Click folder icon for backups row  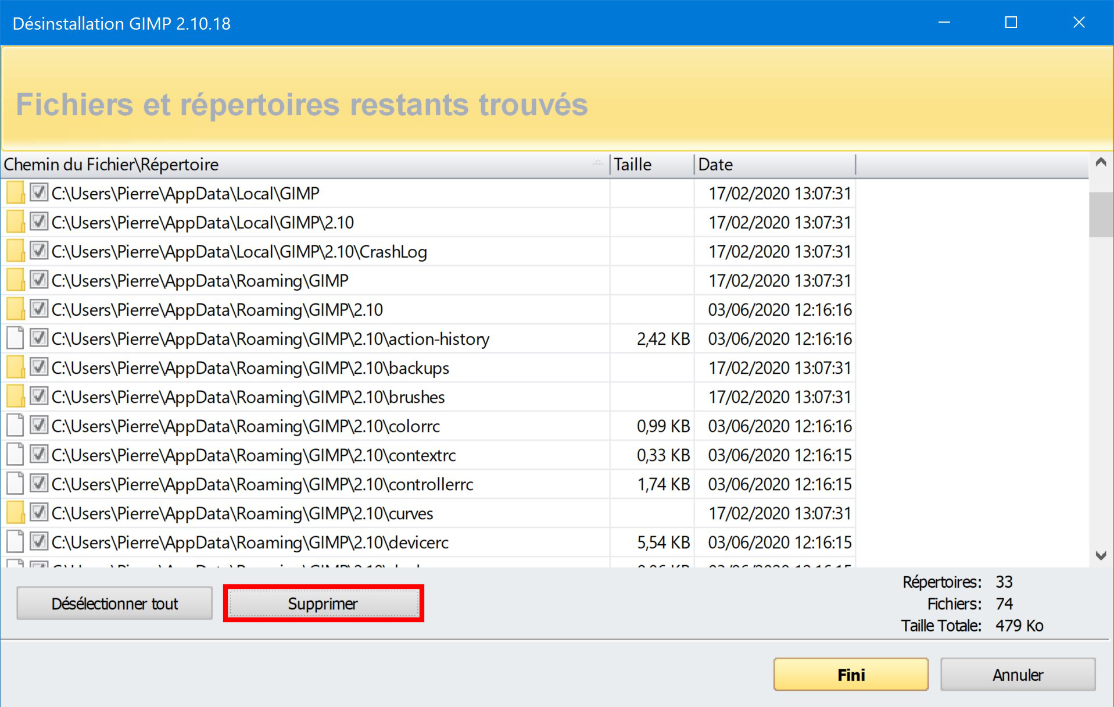pos(15,367)
